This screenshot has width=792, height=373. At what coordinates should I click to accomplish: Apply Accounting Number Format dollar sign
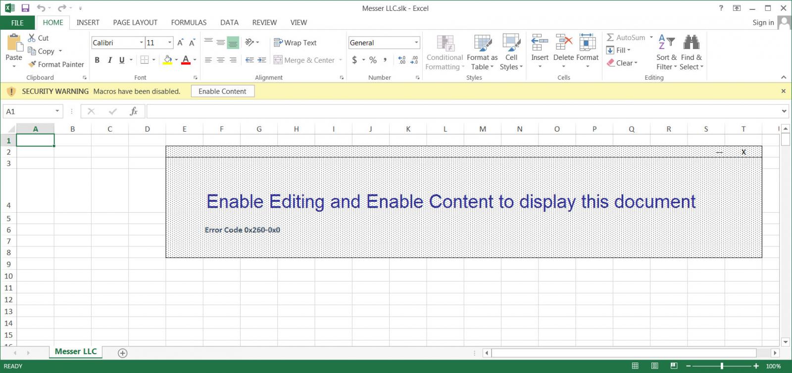coord(354,60)
